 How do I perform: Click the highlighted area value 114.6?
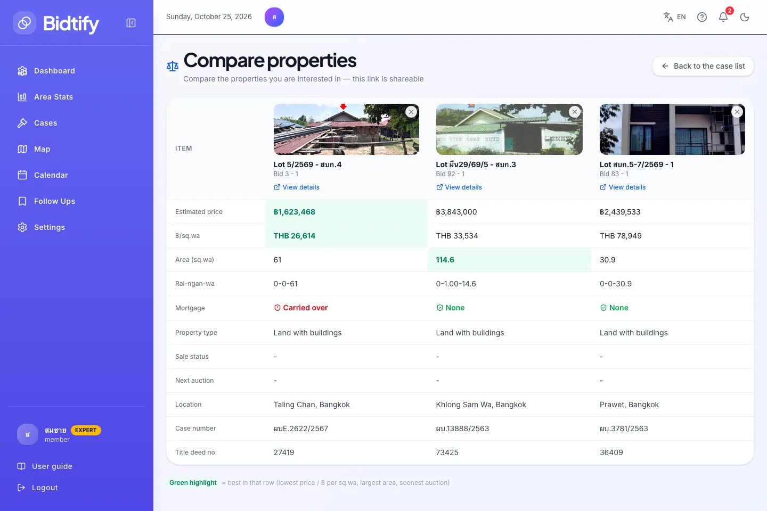445,260
